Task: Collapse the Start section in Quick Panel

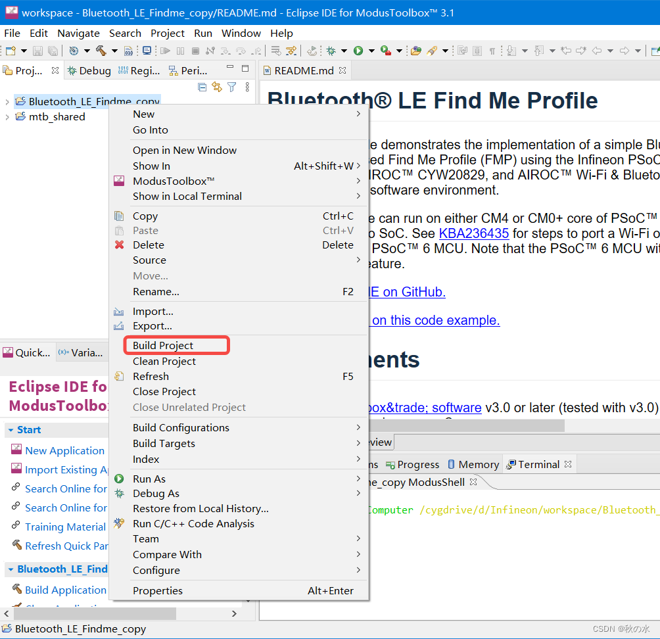Action: (x=11, y=430)
